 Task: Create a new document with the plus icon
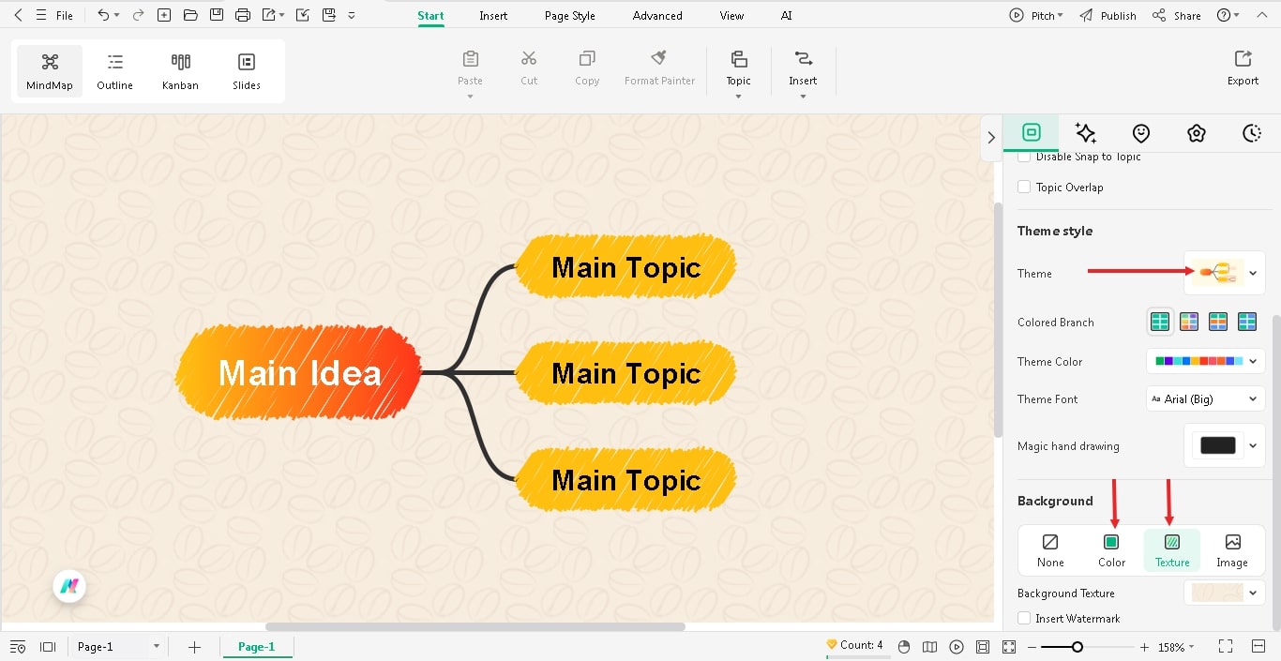[x=164, y=15]
